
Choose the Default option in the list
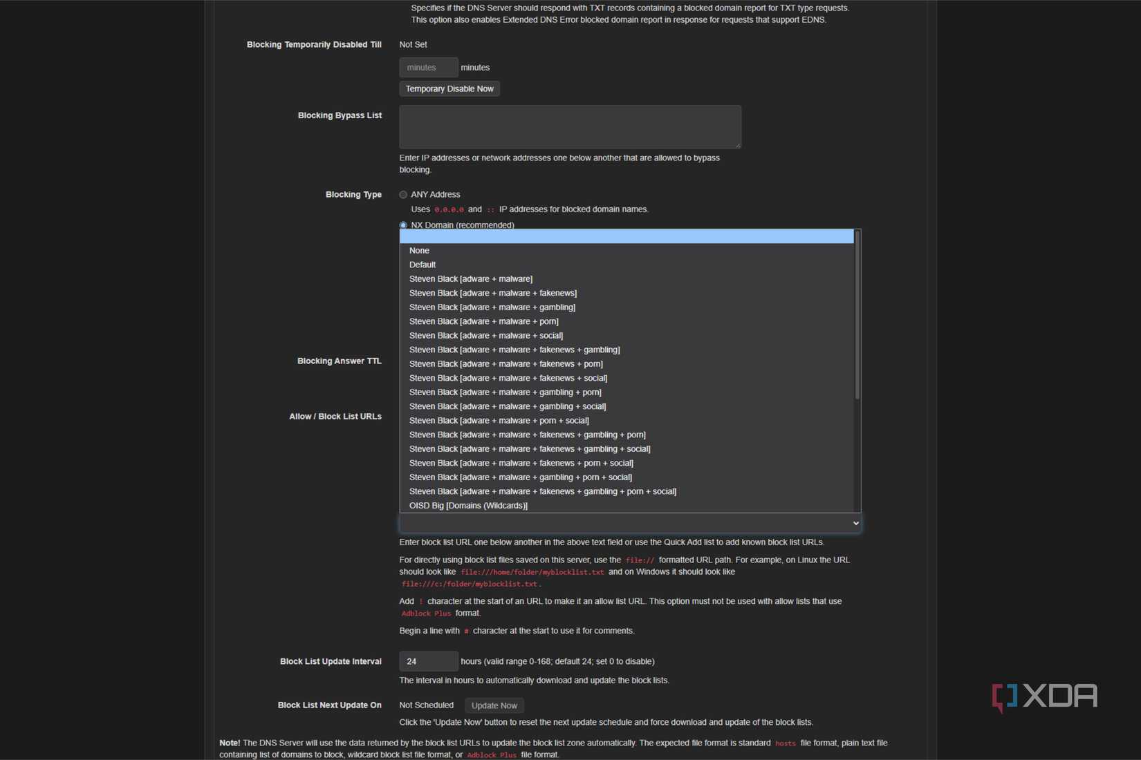tap(627, 265)
